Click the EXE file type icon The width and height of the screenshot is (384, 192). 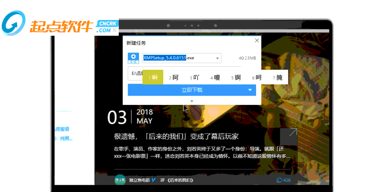(x=133, y=58)
